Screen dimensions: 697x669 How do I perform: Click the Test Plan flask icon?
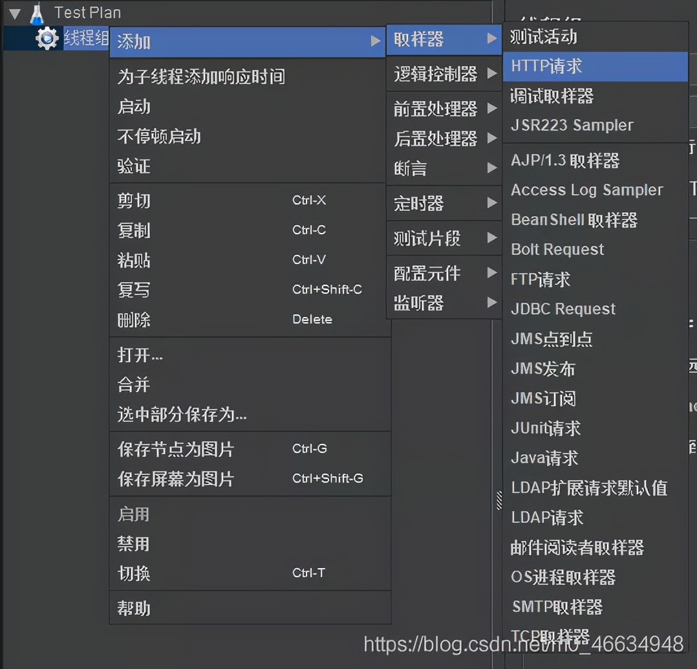(x=37, y=12)
